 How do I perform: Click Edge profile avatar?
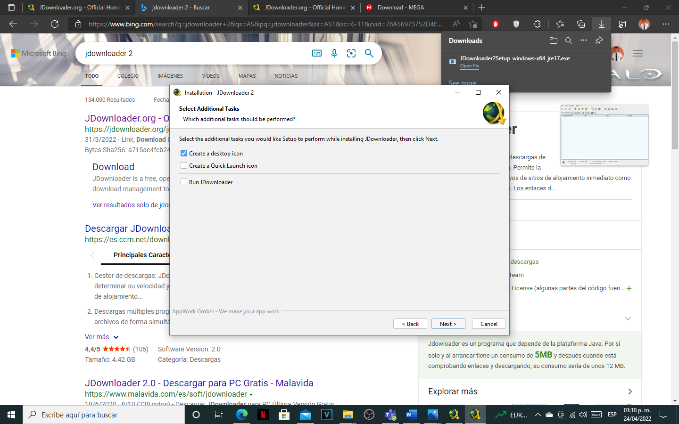coord(644,24)
